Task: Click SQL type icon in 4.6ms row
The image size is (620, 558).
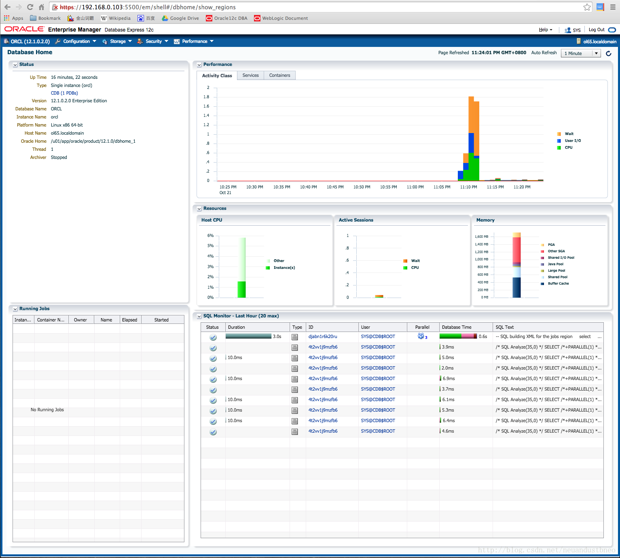Action: [x=294, y=431]
